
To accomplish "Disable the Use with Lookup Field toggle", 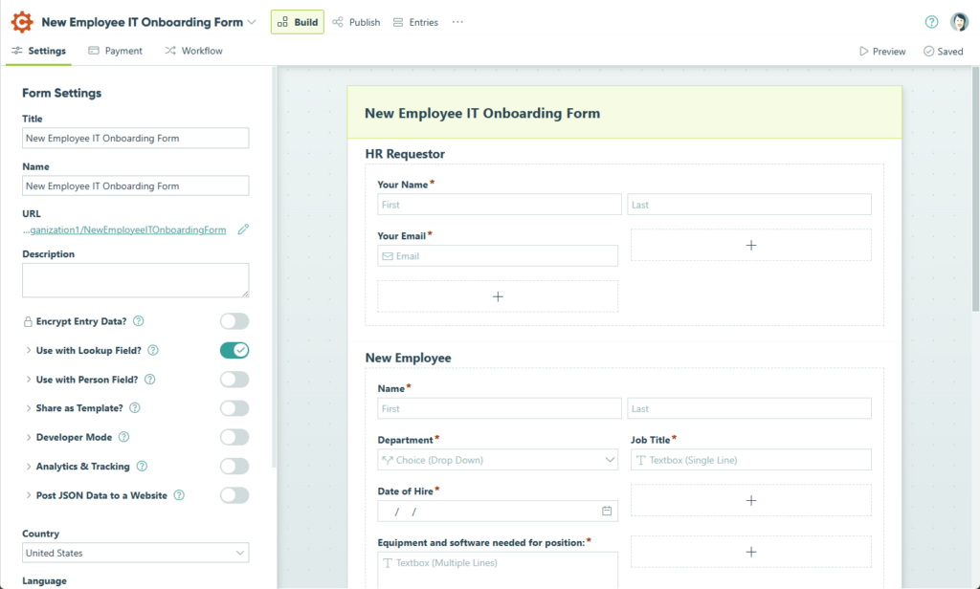I will click(234, 350).
